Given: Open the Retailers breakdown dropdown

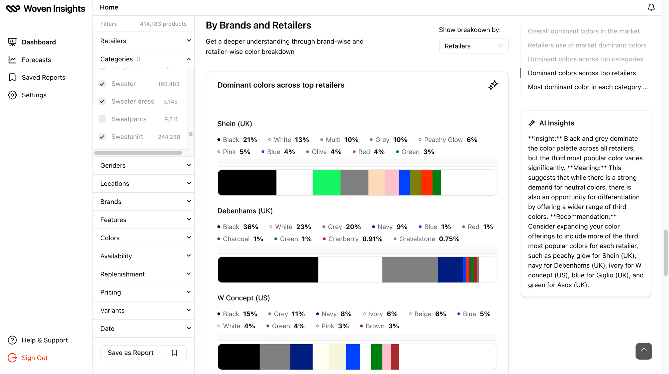Looking at the screenshot, I should [x=473, y=45].
